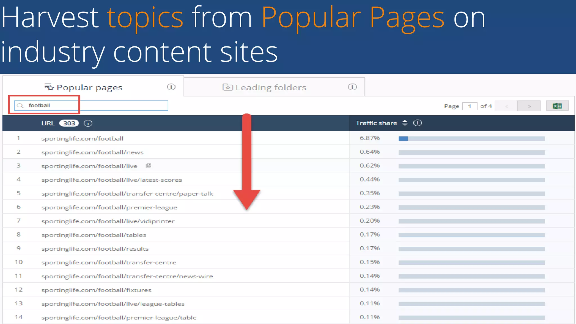Open the sportinglife.com/football/fixtures link
Viewport: 576px width, 324px height.
click(96, 290)
